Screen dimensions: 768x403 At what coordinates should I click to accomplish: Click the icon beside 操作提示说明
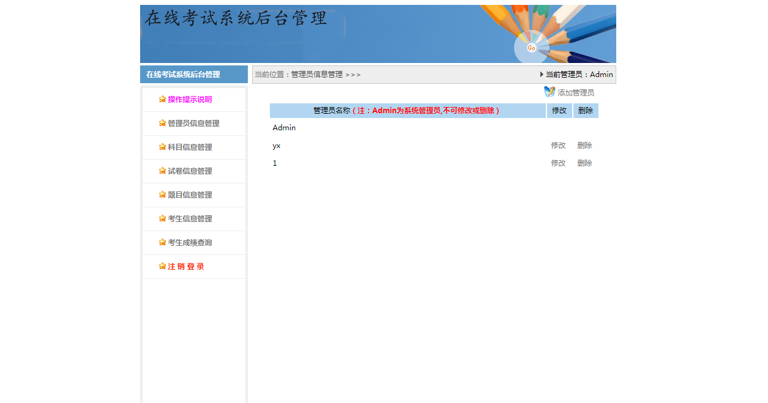point(162,99)
